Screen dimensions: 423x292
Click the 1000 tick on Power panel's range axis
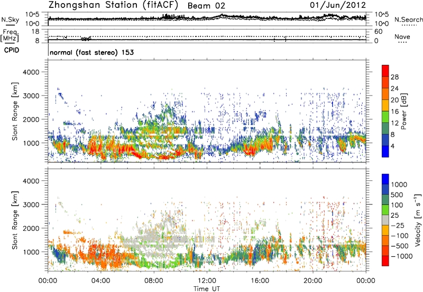(31, 143)
